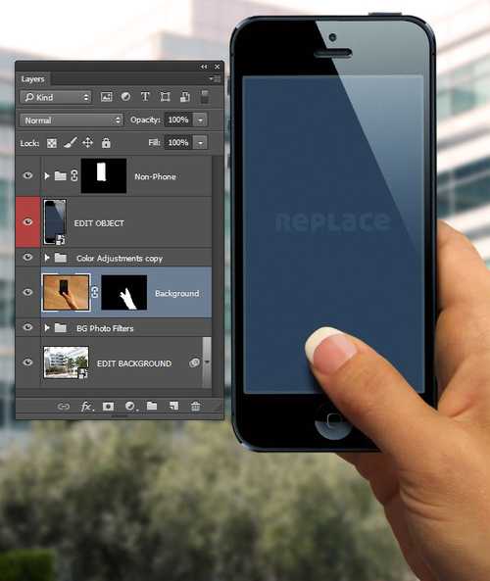490x581 pixels.
Task: Filter layers by pixel layer icon
Action: pyautogui.click(x=107, y=97)
